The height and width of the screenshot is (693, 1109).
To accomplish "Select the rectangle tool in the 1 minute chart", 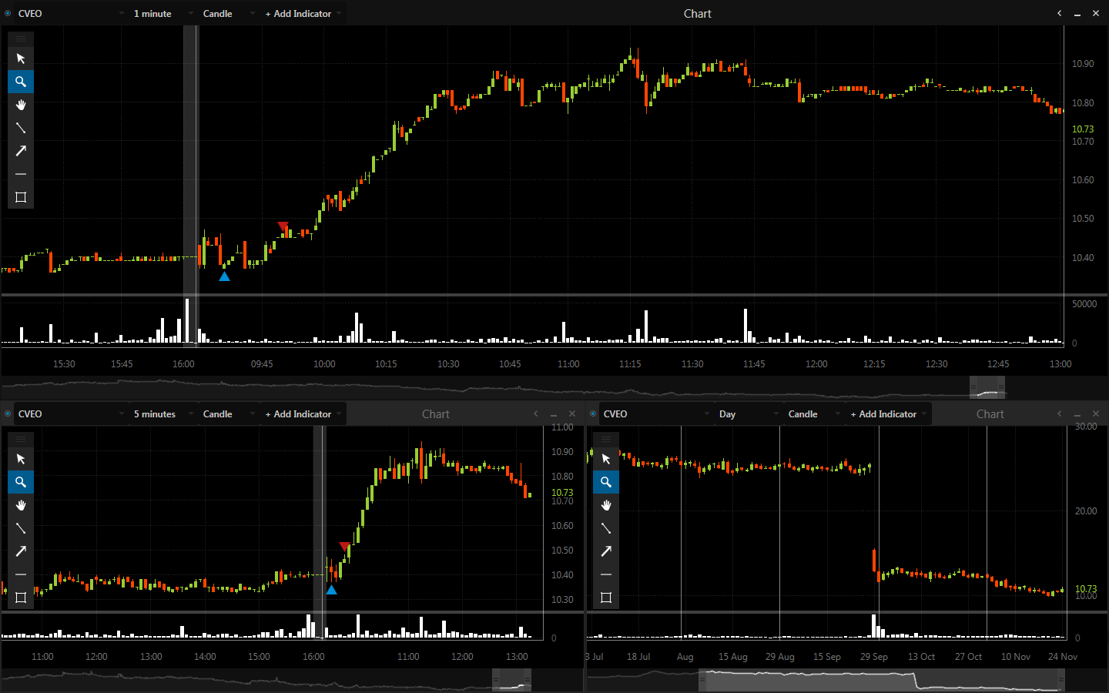I will 21,197.
